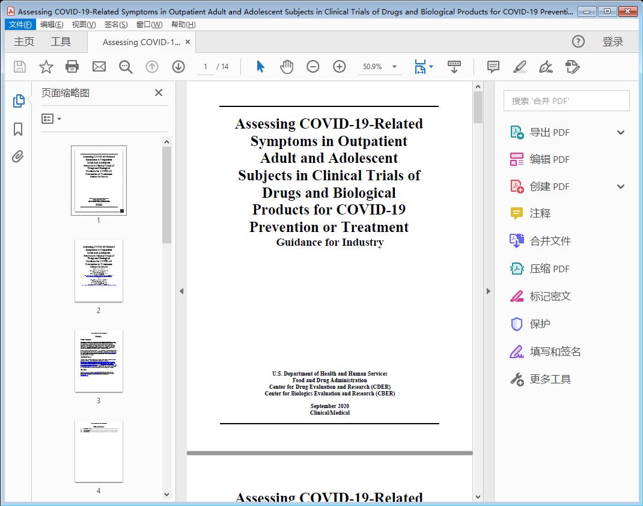
Task: Open the bookmarks panel
Action: coord(18,130)
